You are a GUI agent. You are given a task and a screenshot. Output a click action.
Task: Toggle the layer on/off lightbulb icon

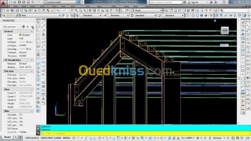point(8,15)
